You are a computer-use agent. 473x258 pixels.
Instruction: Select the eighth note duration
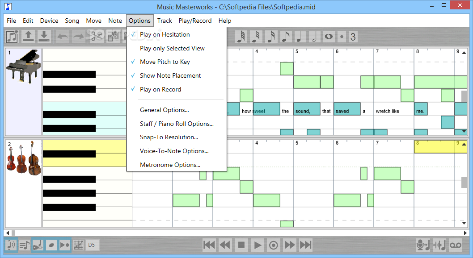pos(285,37)
